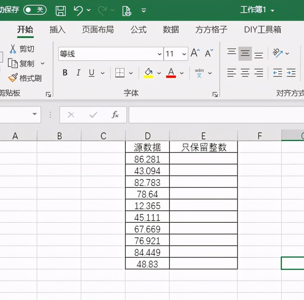Click the print preview document icon
The width and height of the screenshot is (304, 300).
click(127, 11)
